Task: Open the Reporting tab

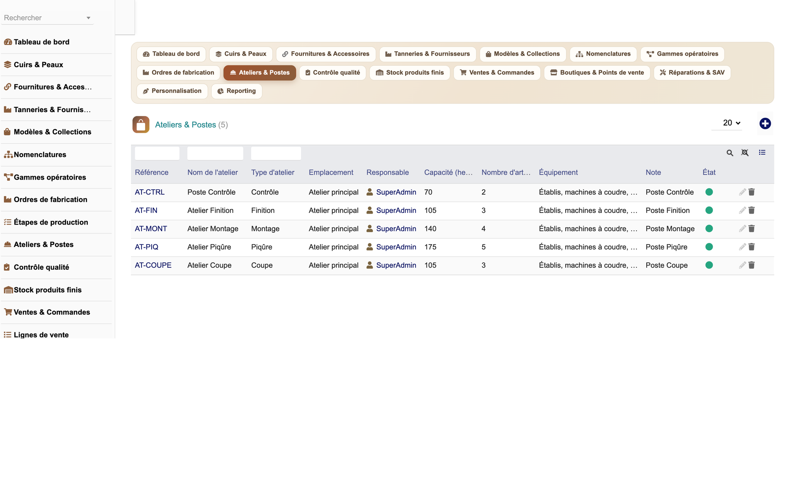Action: pos(237,91)
